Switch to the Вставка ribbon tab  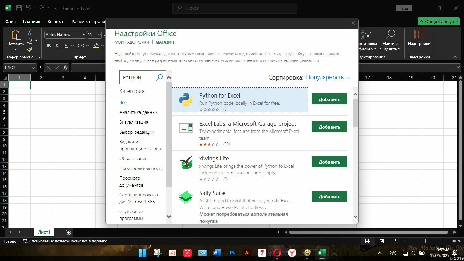click(55, 21)
